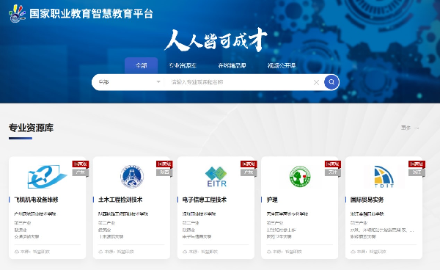
Task: Open 国际贸易实务 resource title
Action: click(x=367, y=200)
